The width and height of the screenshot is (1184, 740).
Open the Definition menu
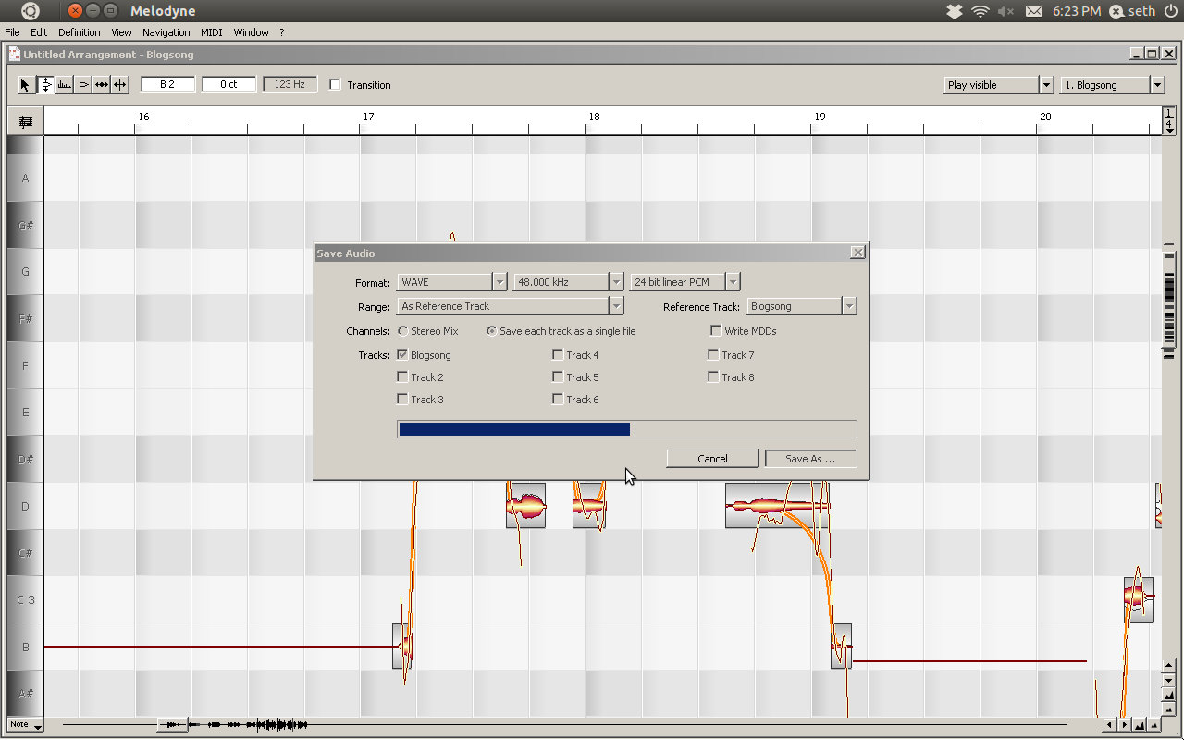coord(79,32)
